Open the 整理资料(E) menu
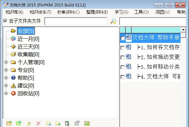189x127 pixels. click(97, 12)
